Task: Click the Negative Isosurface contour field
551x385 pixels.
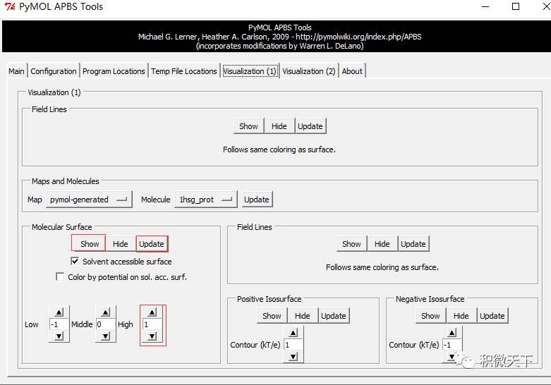Action: (452, 345)
